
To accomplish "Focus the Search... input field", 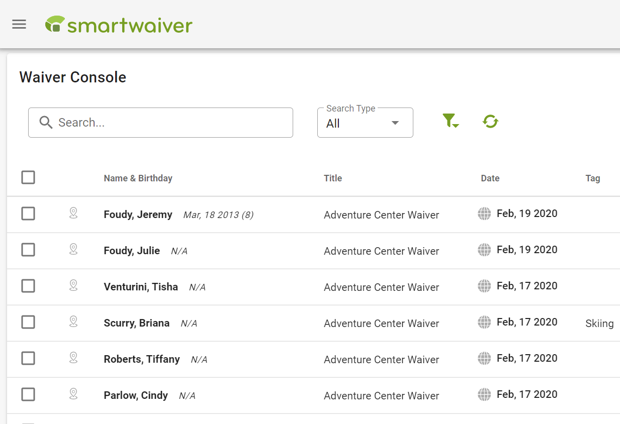I will pos(160,123).
